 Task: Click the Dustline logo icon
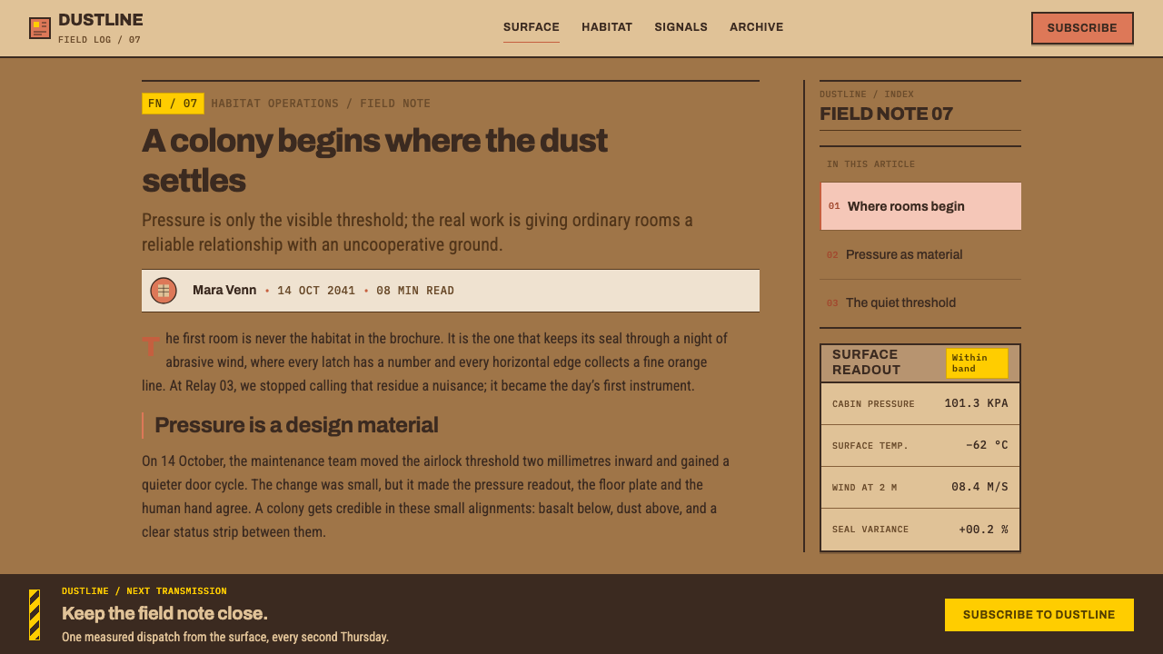click(40, 28)
